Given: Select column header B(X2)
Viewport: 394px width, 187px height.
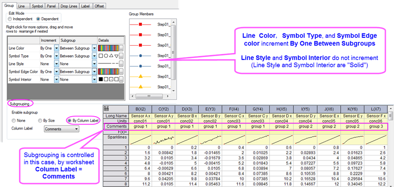Looking at the screenshot, I should [140, 109].
